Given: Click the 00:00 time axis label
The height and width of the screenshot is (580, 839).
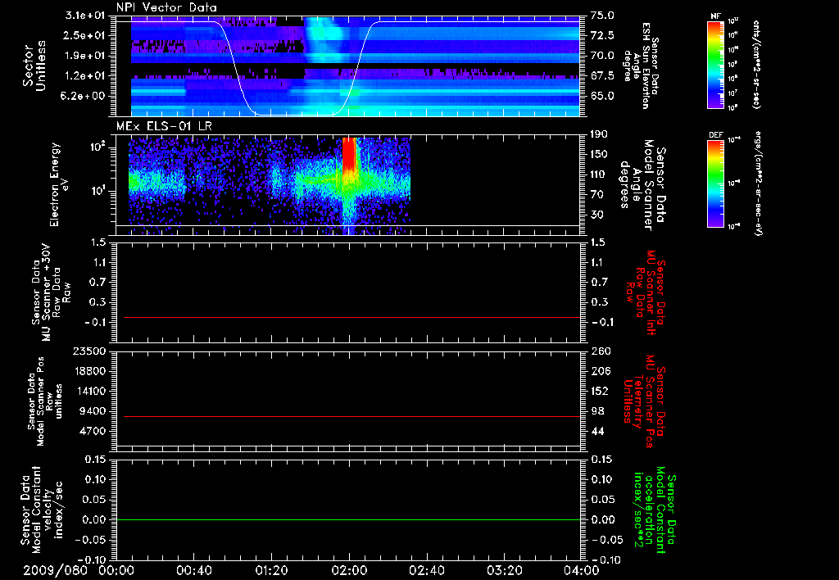Looking at the screenshot, I should (x=116, y=570).
